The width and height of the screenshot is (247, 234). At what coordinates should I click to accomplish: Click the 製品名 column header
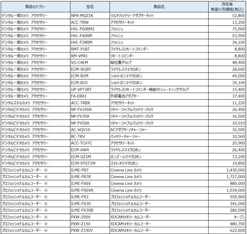159,7
